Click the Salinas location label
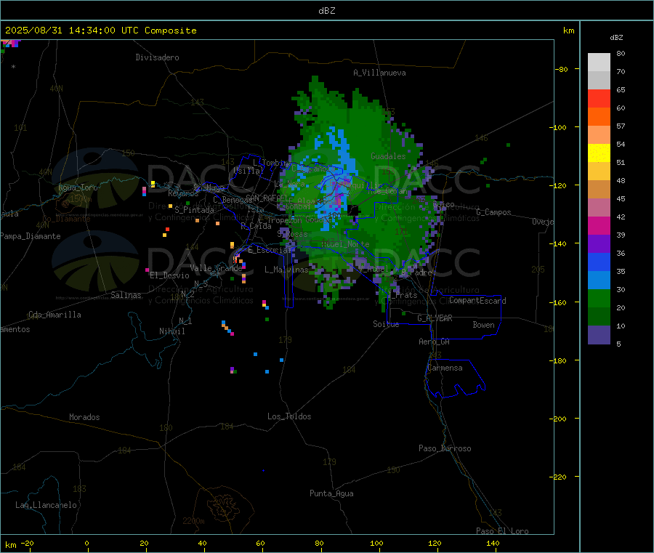The width and height of the screenshot is (654, 553). [x=126, y=295]
